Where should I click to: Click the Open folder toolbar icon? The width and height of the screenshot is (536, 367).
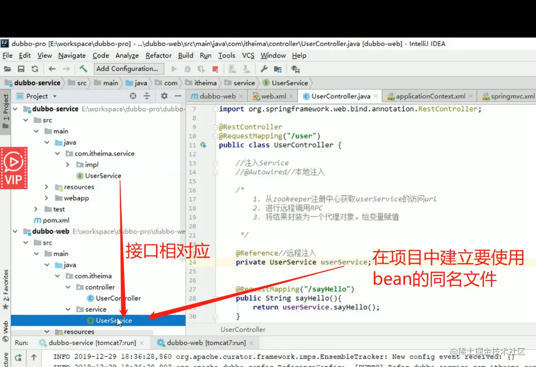point(8,69)
